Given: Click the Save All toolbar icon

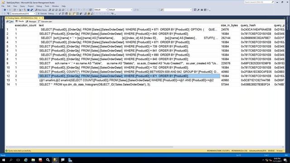Looking at the screenshot, I should [x=32, y=10].
